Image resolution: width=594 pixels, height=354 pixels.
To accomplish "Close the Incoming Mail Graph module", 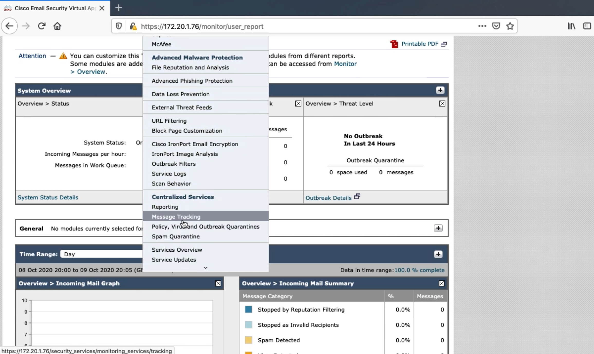I will coord(218,283).
